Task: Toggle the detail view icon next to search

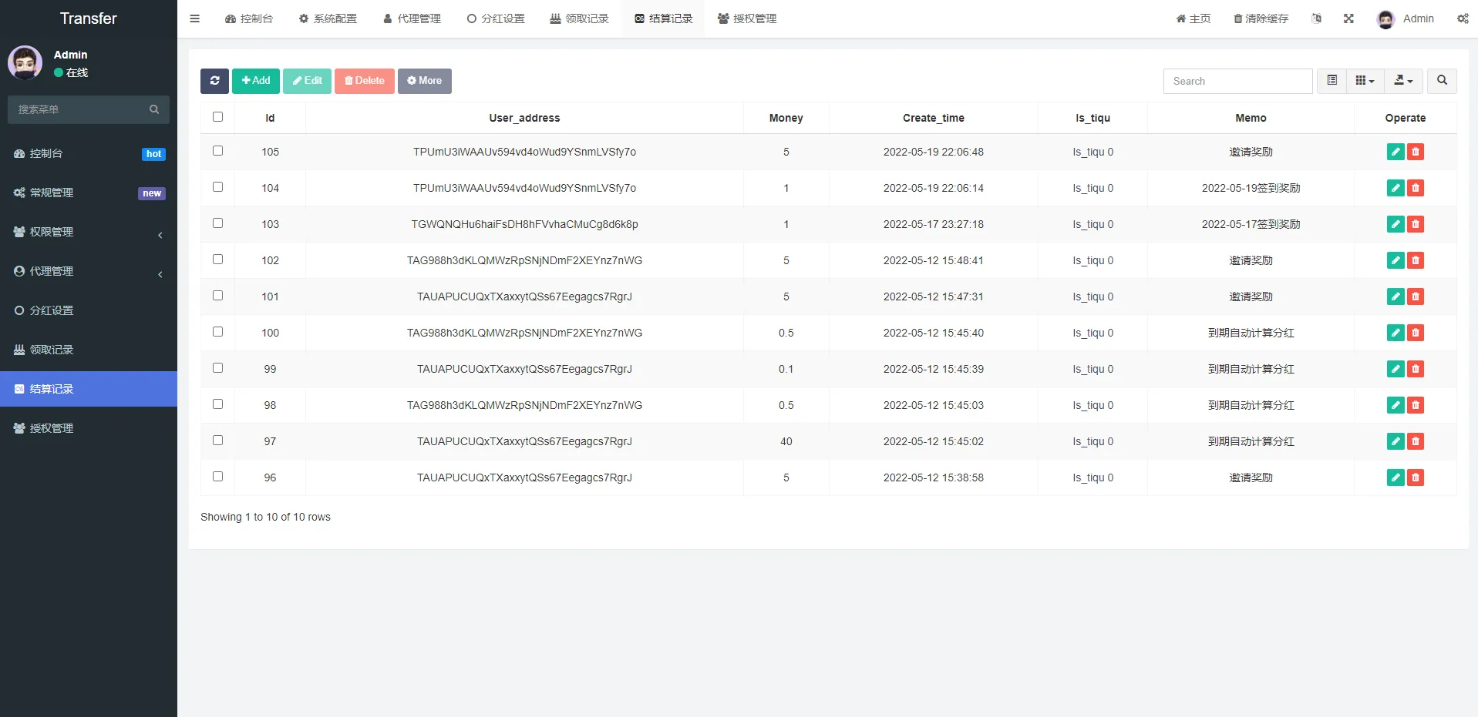Action: [1331, 81]
